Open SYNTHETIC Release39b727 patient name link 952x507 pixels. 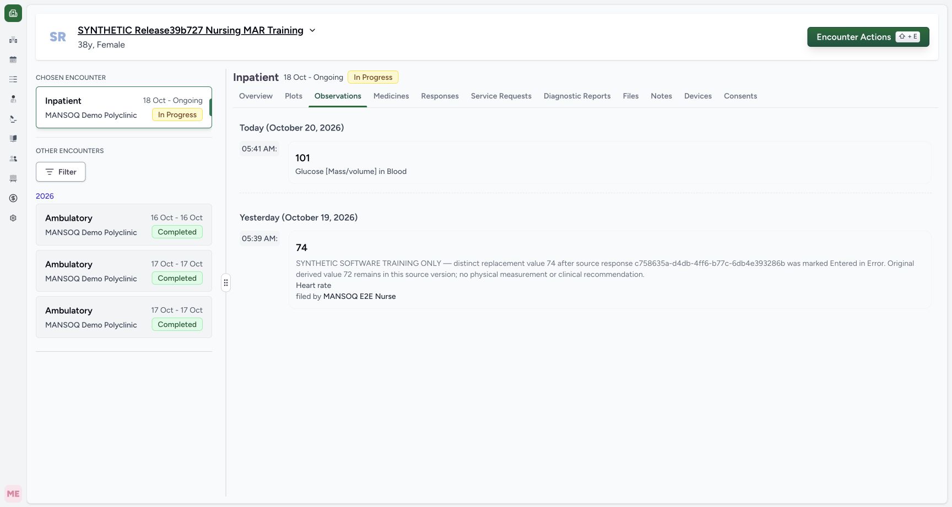[191, 30]
